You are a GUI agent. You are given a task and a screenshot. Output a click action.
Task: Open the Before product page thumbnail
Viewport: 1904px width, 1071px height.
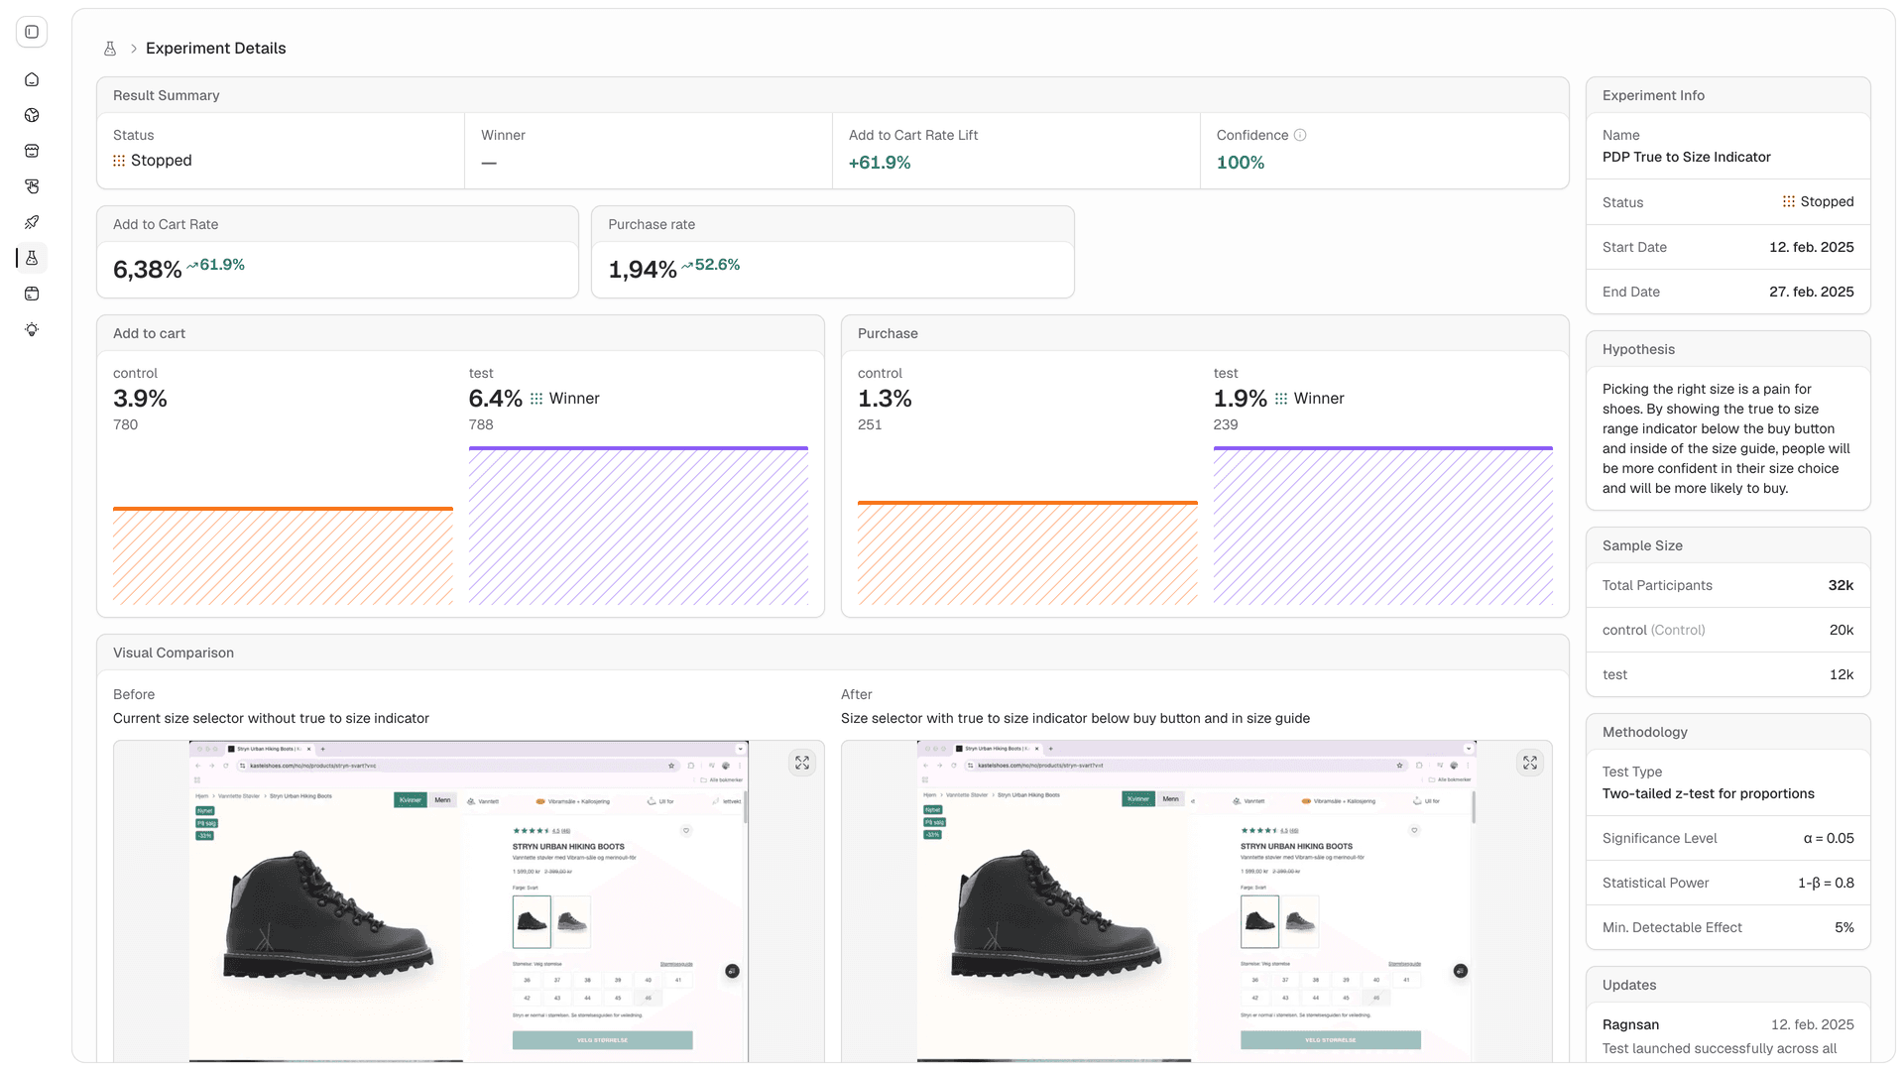click(468, 900)
